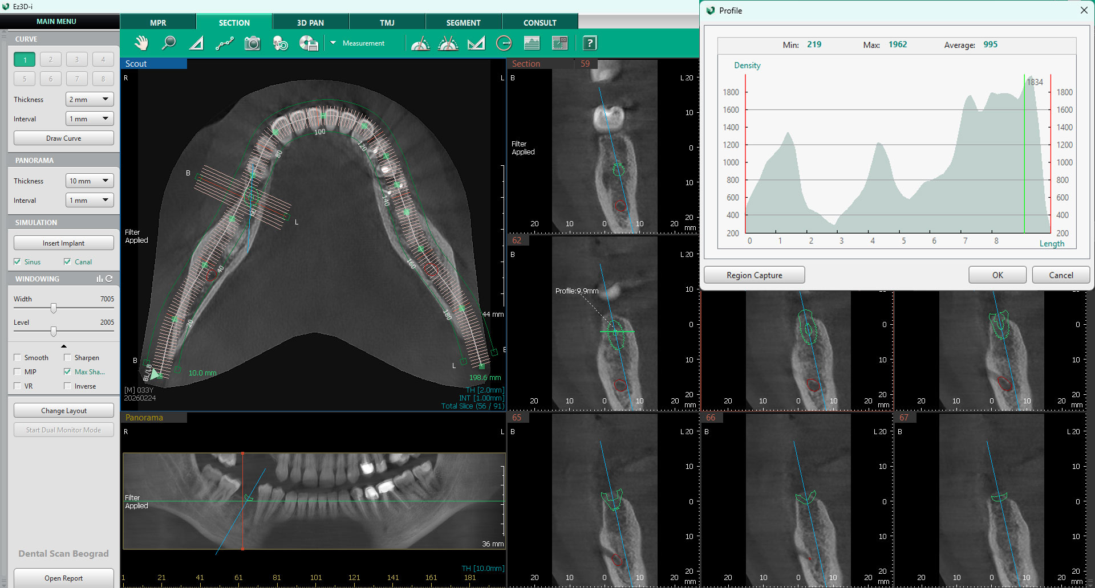The height and width of the screenshot is (588, 1095).
Task: Open the Panorama Interval dropdown
Action: (90, 200)
